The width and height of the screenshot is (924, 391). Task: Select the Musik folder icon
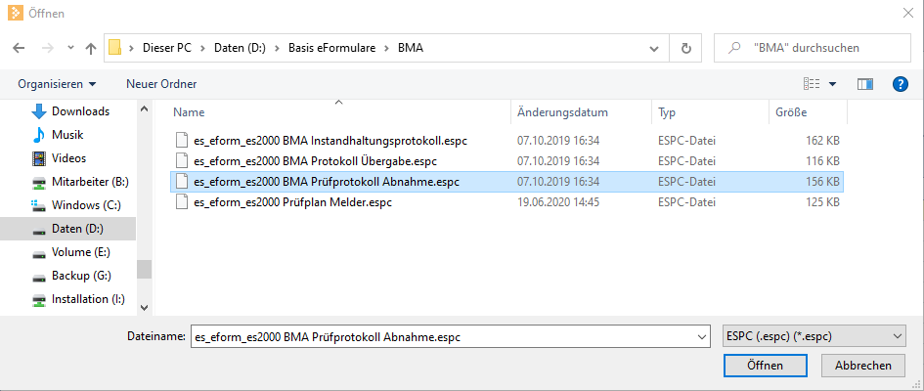tap(39, 135)
